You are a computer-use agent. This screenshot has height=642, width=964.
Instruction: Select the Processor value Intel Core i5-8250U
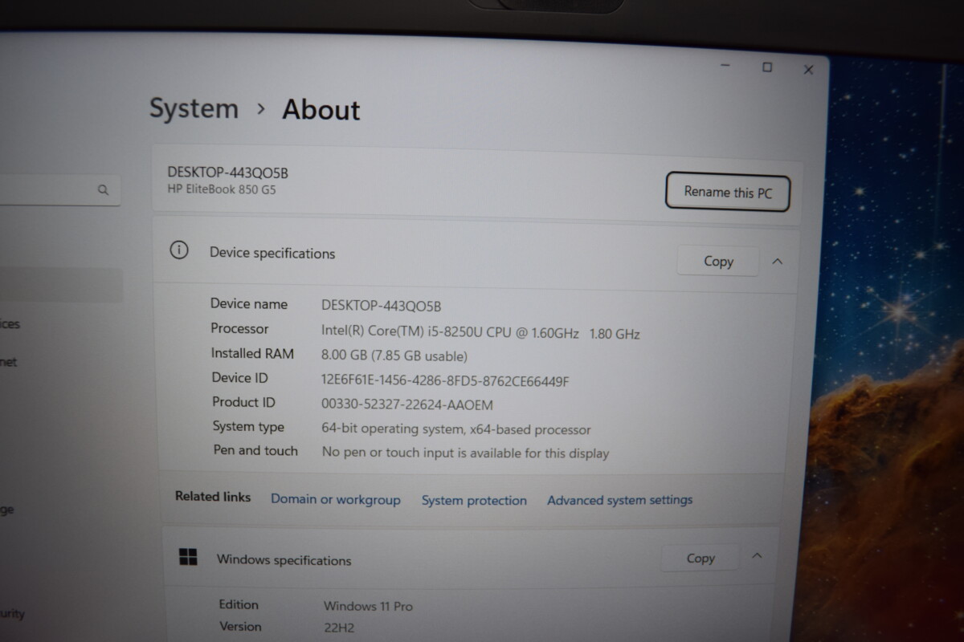480,333
